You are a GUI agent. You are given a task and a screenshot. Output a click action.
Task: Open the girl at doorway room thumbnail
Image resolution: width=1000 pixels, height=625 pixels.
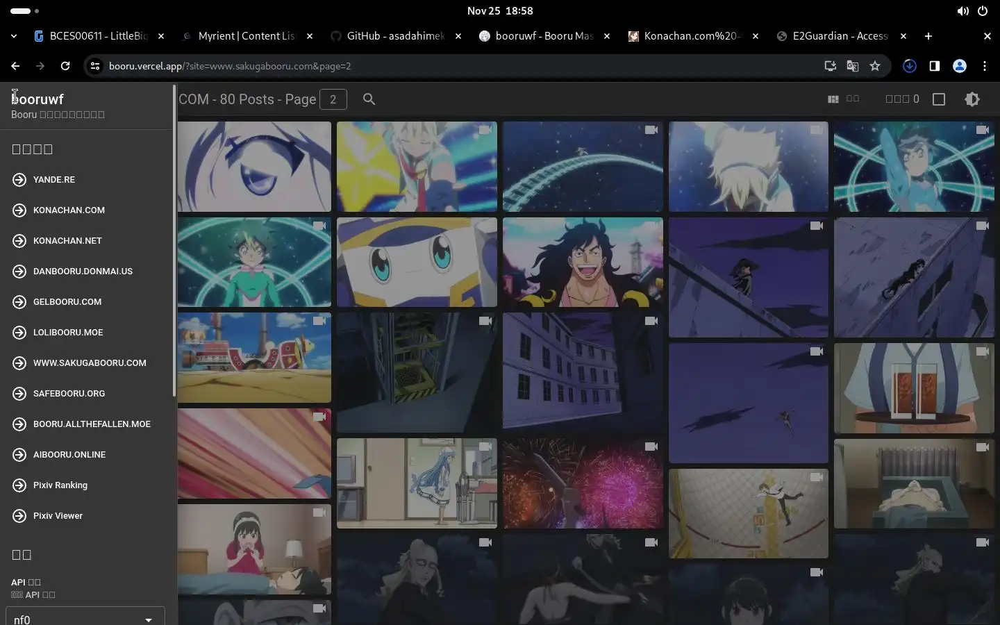click(417, 483)
